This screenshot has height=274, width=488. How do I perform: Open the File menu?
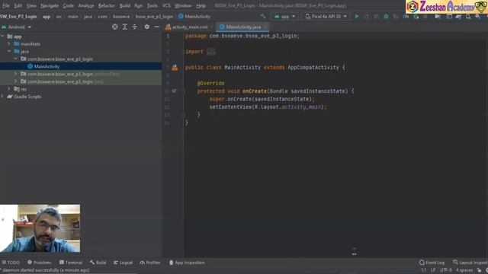(x=6, y=5)
